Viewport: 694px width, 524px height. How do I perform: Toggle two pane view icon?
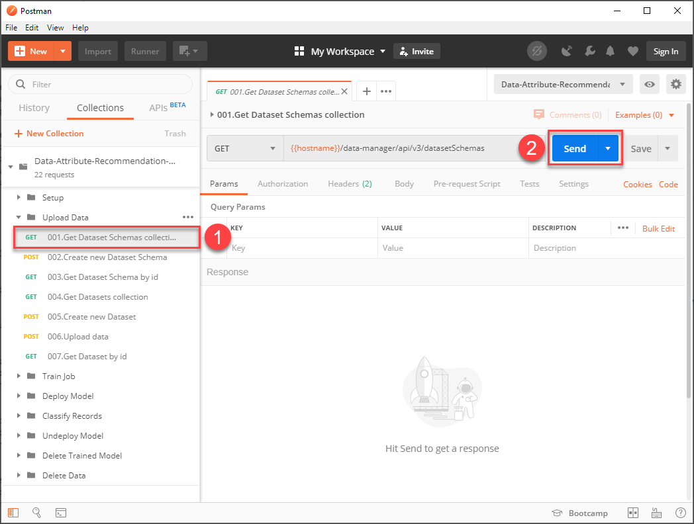633,513
